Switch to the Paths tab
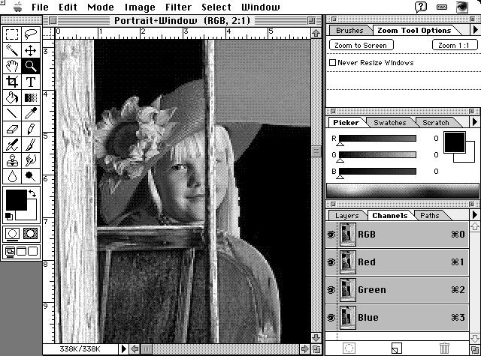Screen dimensions: 481x356 429,216
